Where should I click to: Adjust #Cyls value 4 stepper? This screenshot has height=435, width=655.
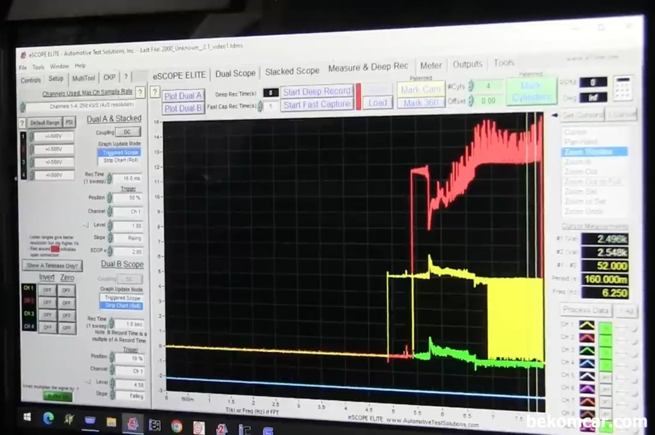click(x=471, y=86)
